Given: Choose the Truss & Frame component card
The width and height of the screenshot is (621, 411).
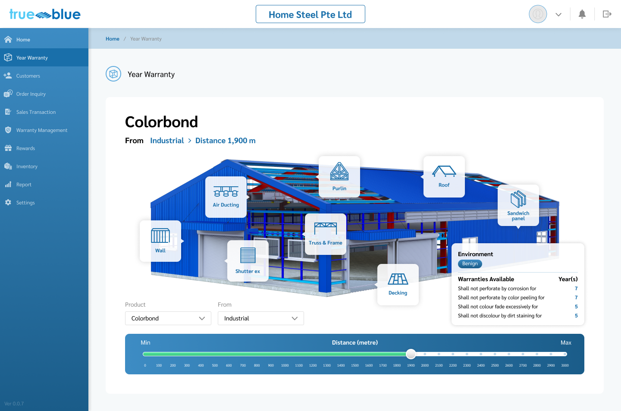Looking at the screenshot, I should tap(326, 234).
